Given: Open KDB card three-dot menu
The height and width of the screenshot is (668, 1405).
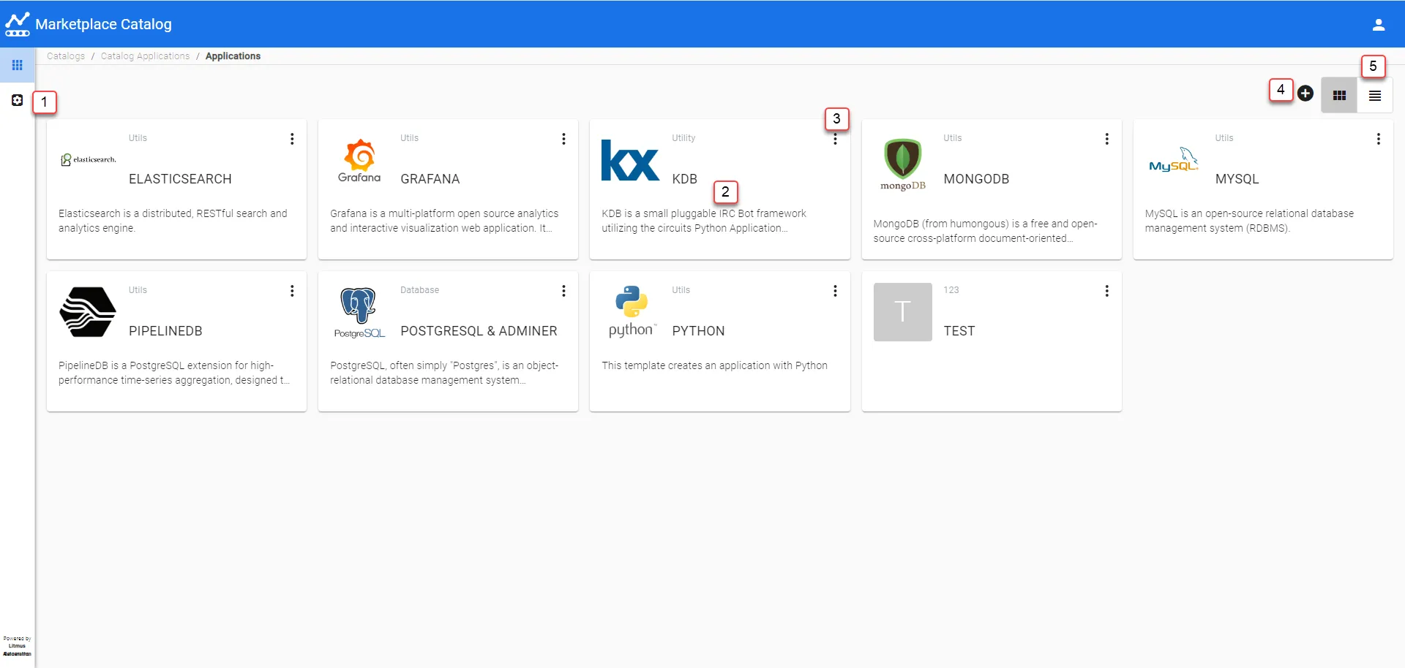Looking at the screenshot, I should [x=835, y=139].
